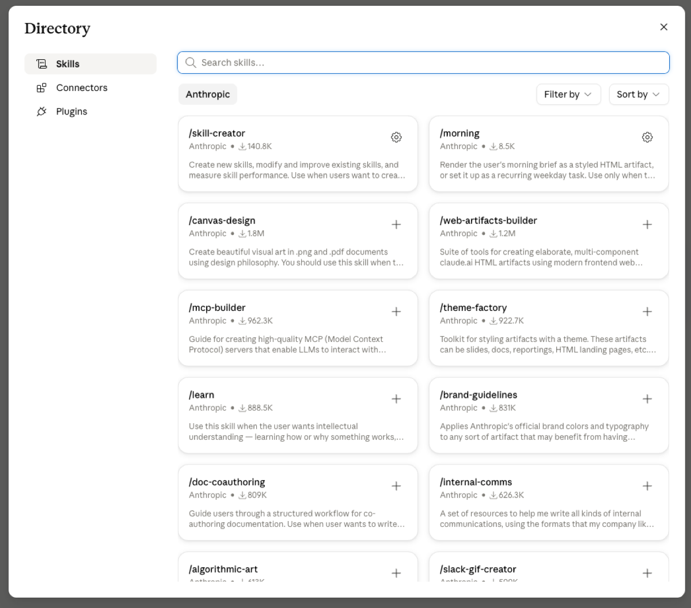Add the /canvas-design skill with plus icon

point(396,225)
